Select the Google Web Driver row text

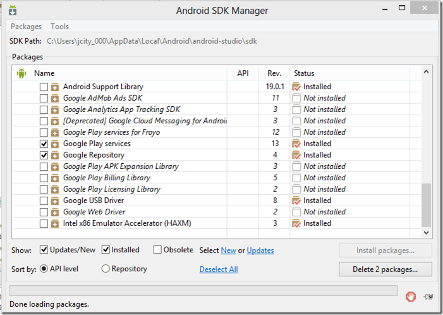pos(94,212)
